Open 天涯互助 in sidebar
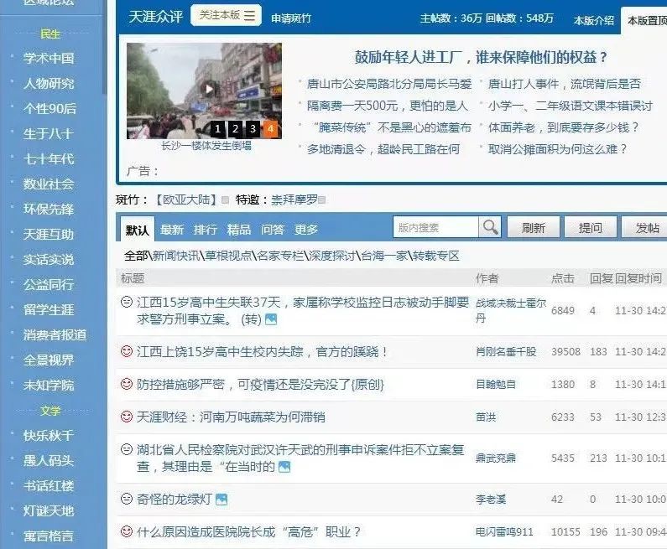 coord(49,234)
